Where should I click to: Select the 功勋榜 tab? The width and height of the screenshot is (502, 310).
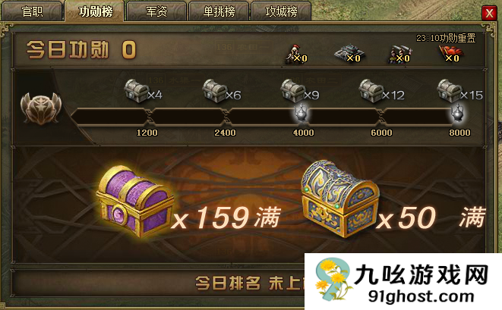click(95, 11)
